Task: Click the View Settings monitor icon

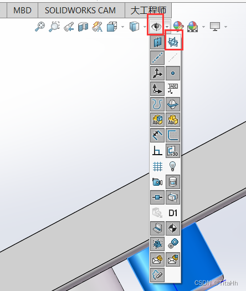Action: pyautogui.click(x=215, y=27)
